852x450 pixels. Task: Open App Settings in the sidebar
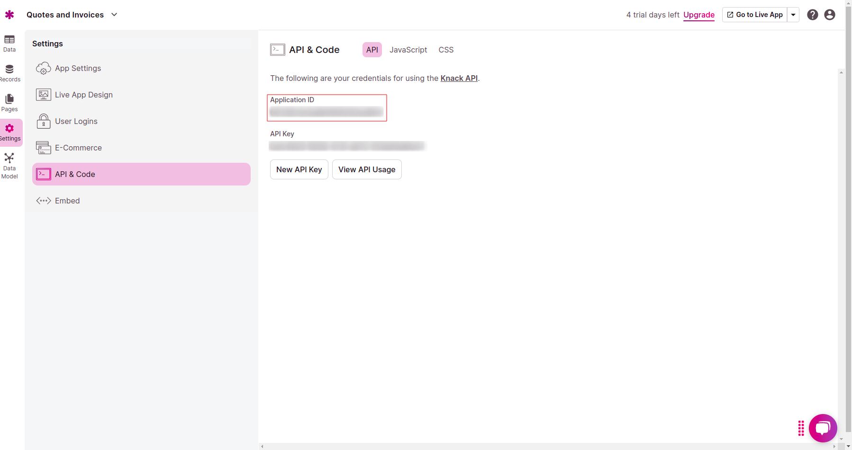(141, 68)
